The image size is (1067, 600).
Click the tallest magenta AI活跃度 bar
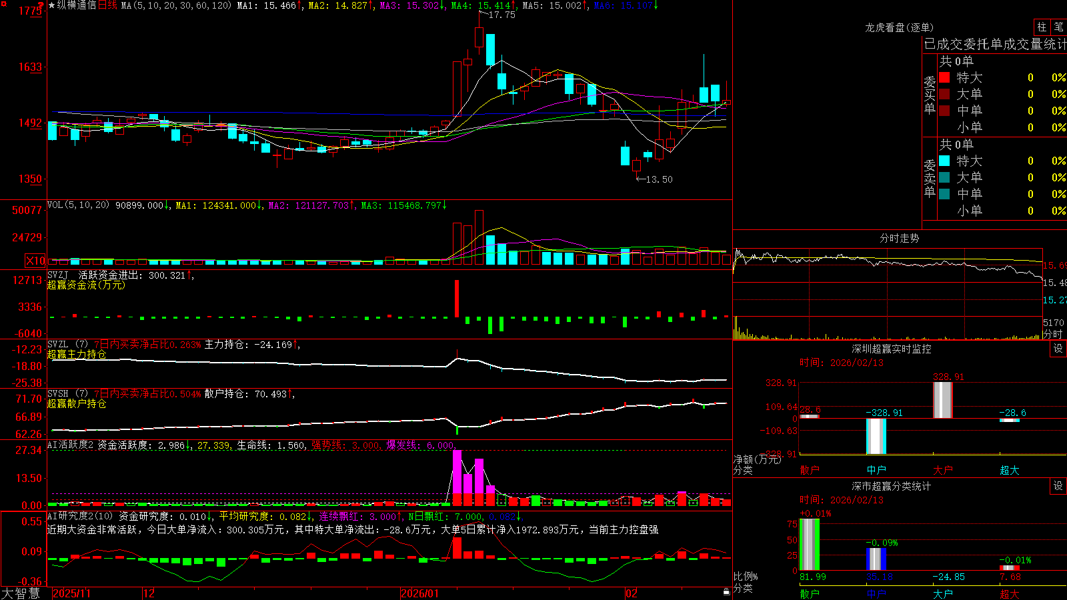pos(457,478)
